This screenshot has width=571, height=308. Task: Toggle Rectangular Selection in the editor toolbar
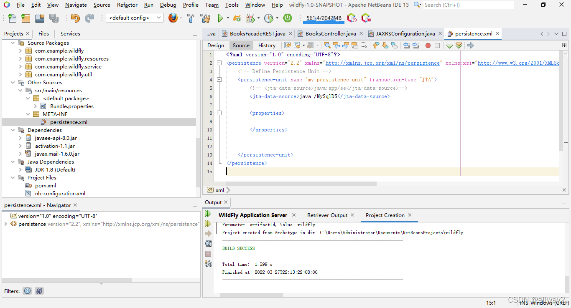coord(364,45)
